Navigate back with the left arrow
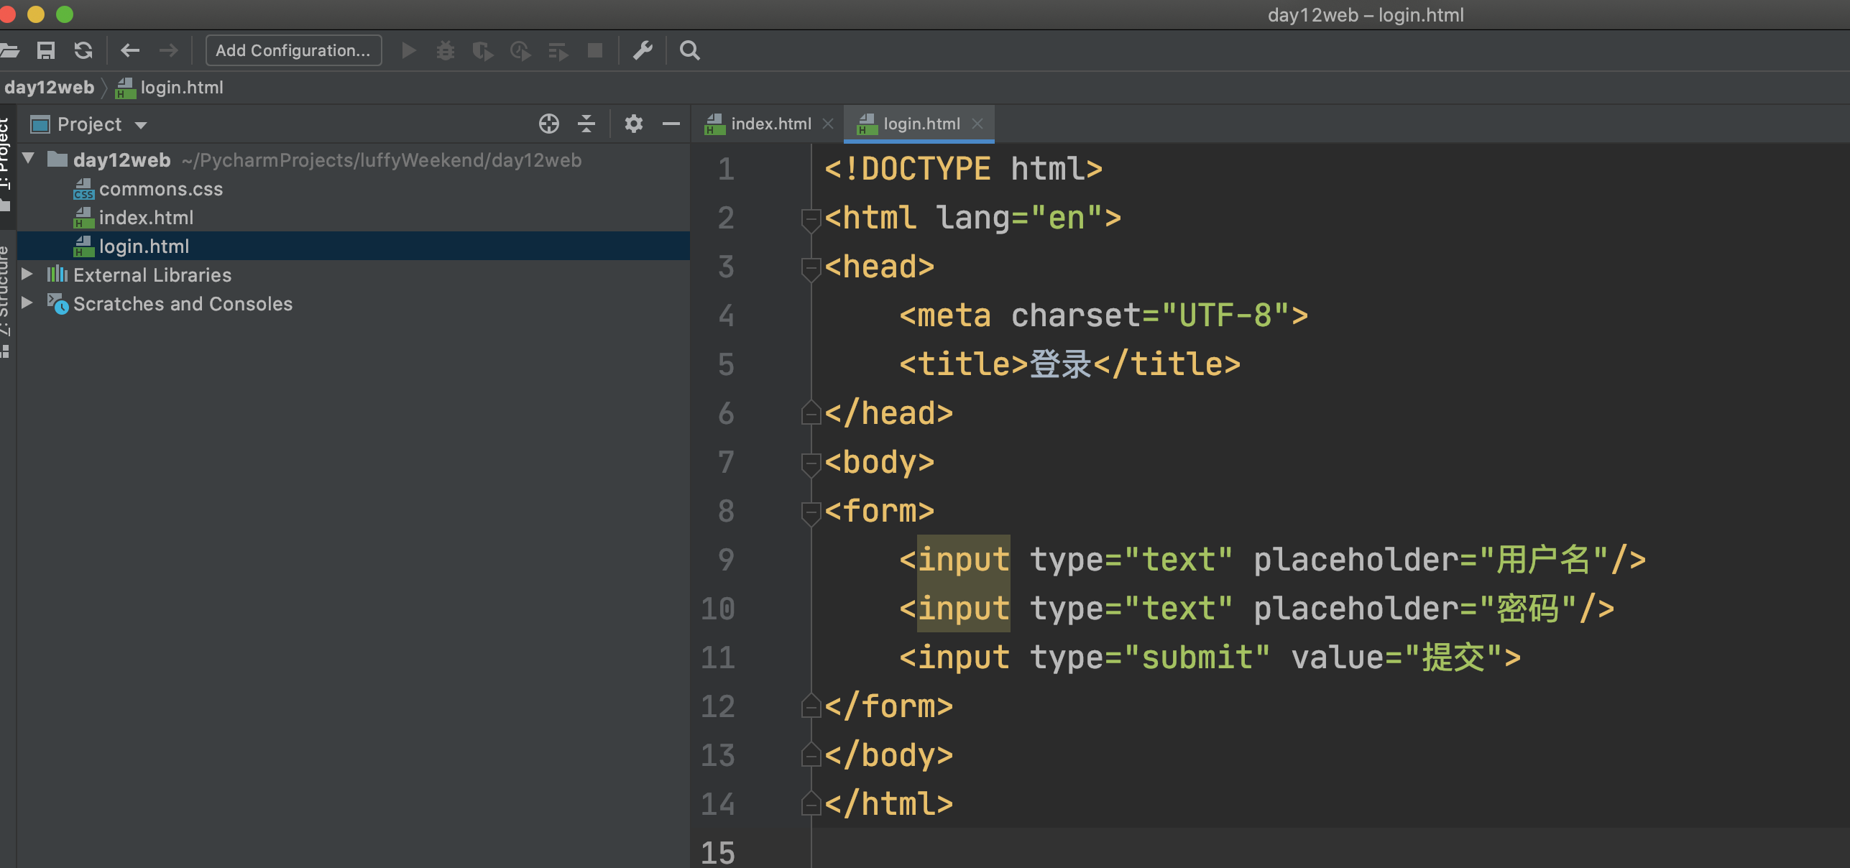 pos(130,50)
